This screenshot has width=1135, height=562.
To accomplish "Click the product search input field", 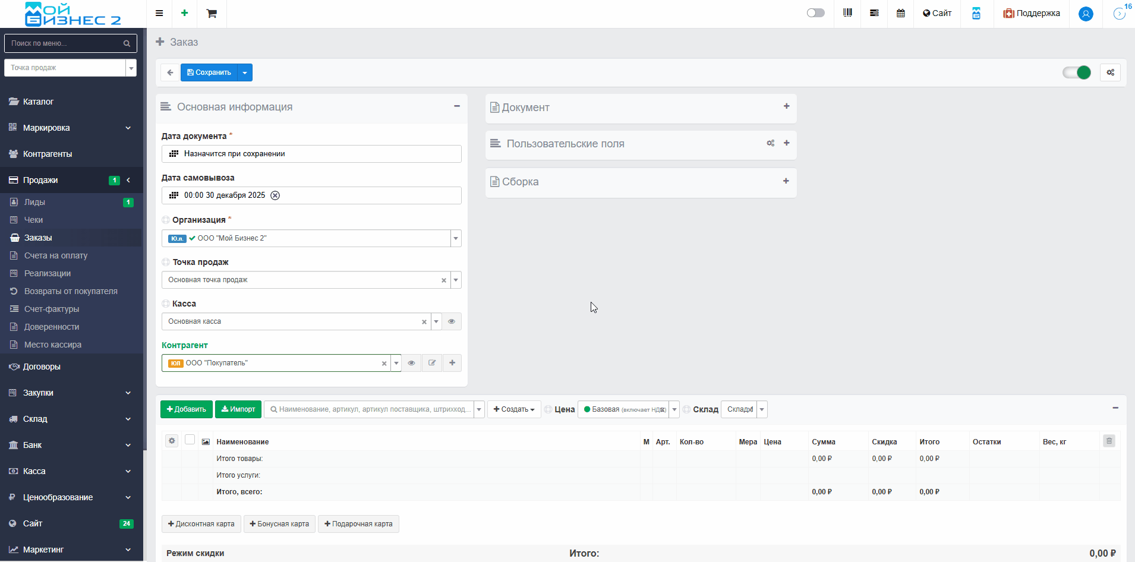I will pos(368,409).
